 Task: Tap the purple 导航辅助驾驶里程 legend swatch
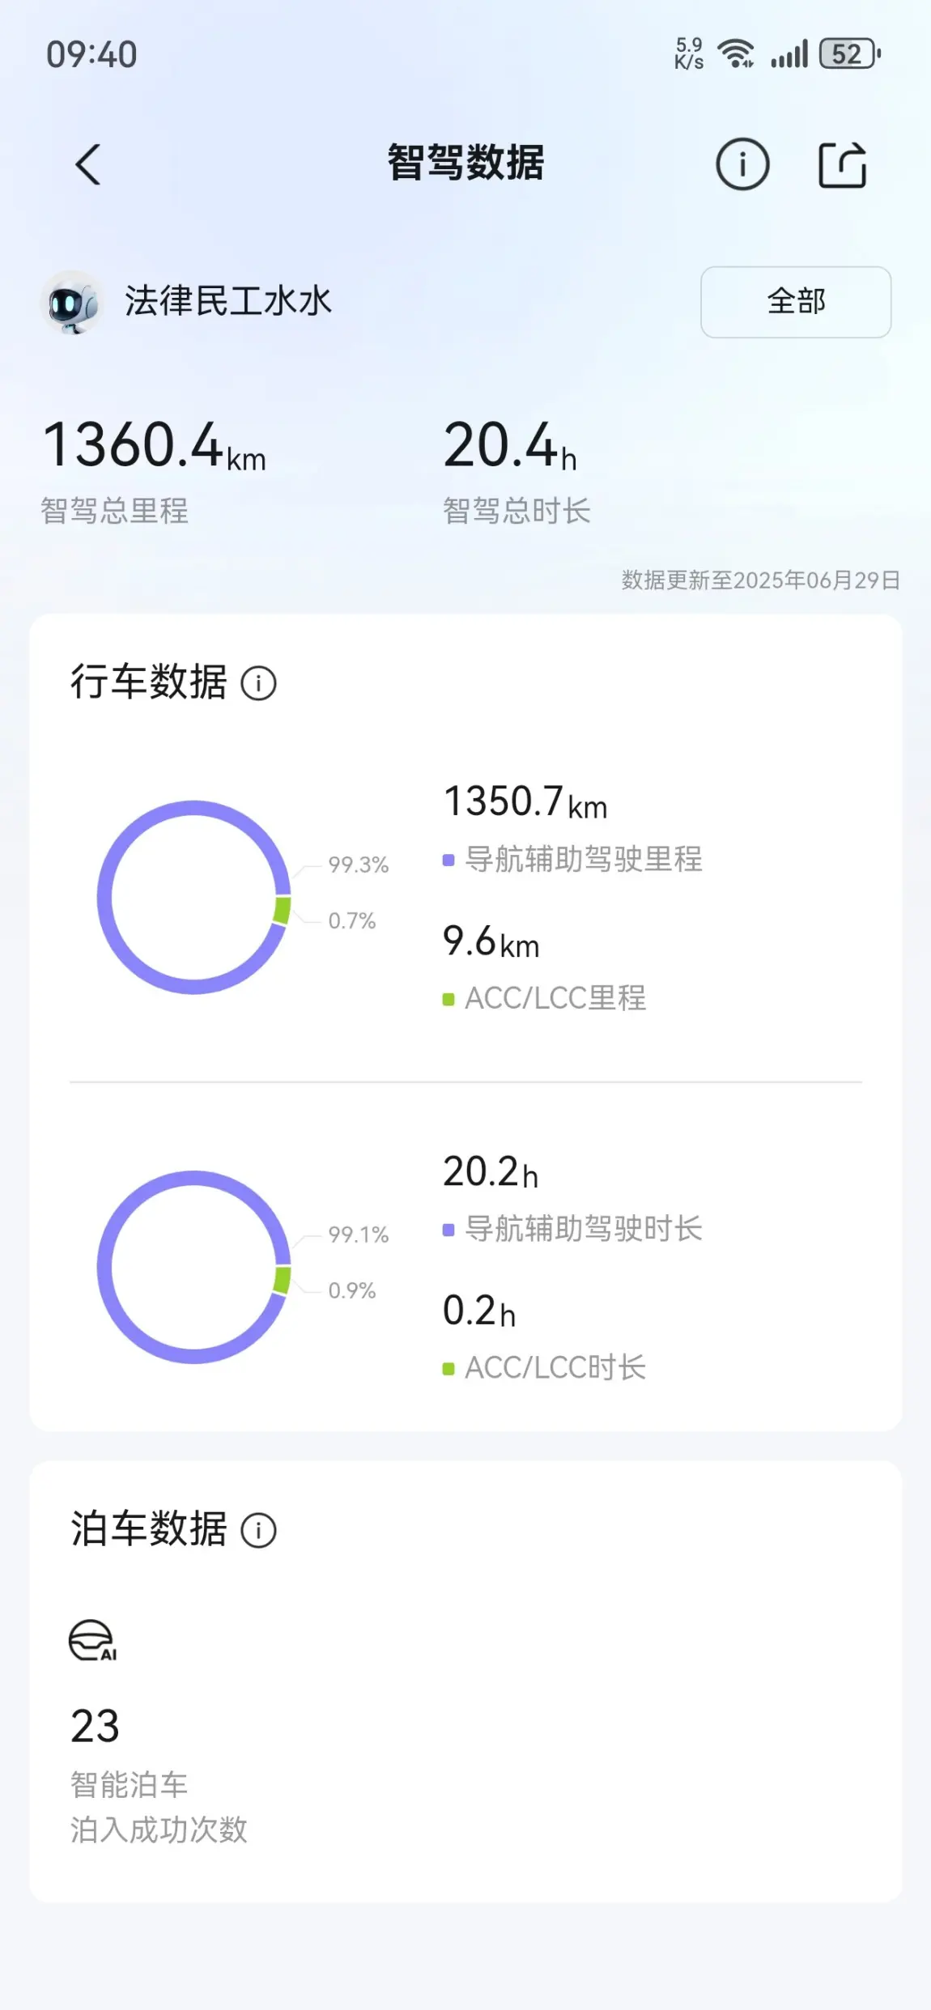448,860
